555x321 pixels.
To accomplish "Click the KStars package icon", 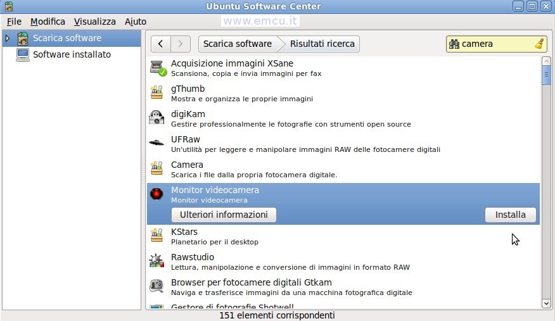I will [x=156, y=236].
